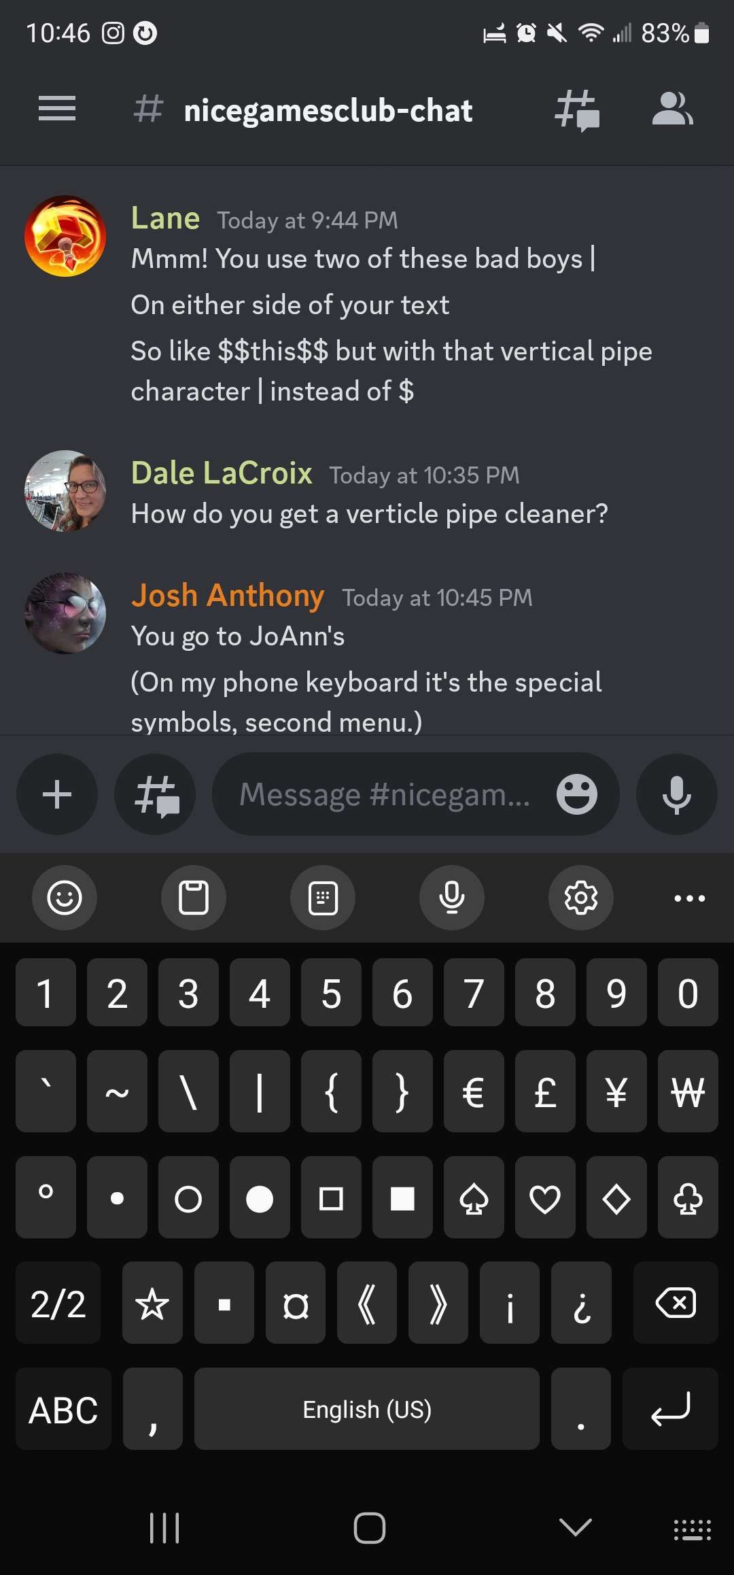The image size is (734, 1575).
Task: Open keyboard settings gear
Action: tap(581, 898)
